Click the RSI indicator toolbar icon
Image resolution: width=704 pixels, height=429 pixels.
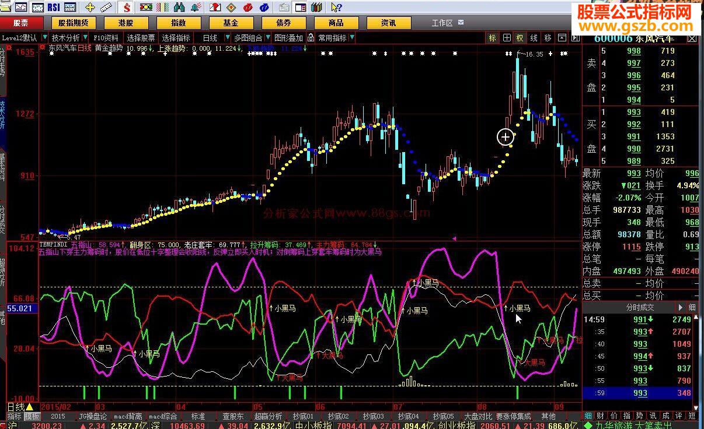(53, 8)
